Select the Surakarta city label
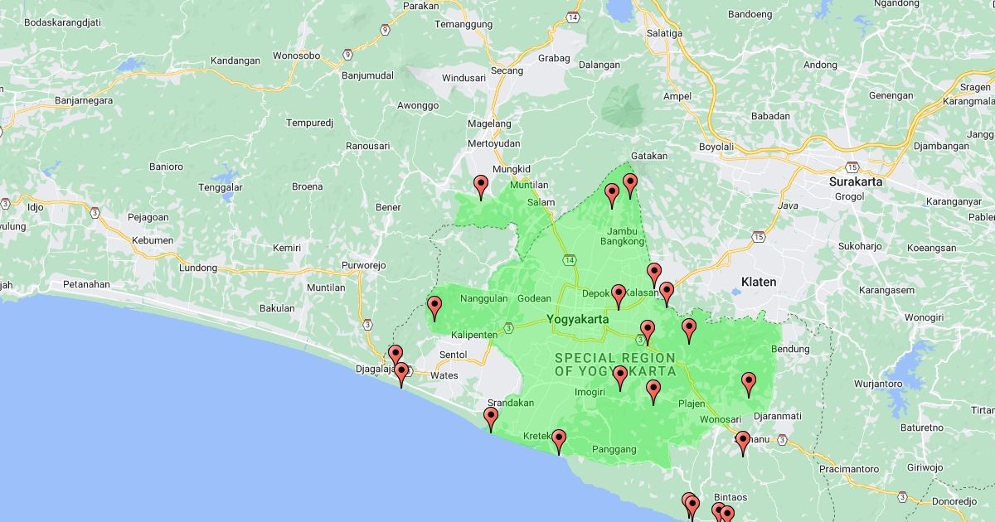The height and width of the screenshot is (522, 995). pos(856,181)
